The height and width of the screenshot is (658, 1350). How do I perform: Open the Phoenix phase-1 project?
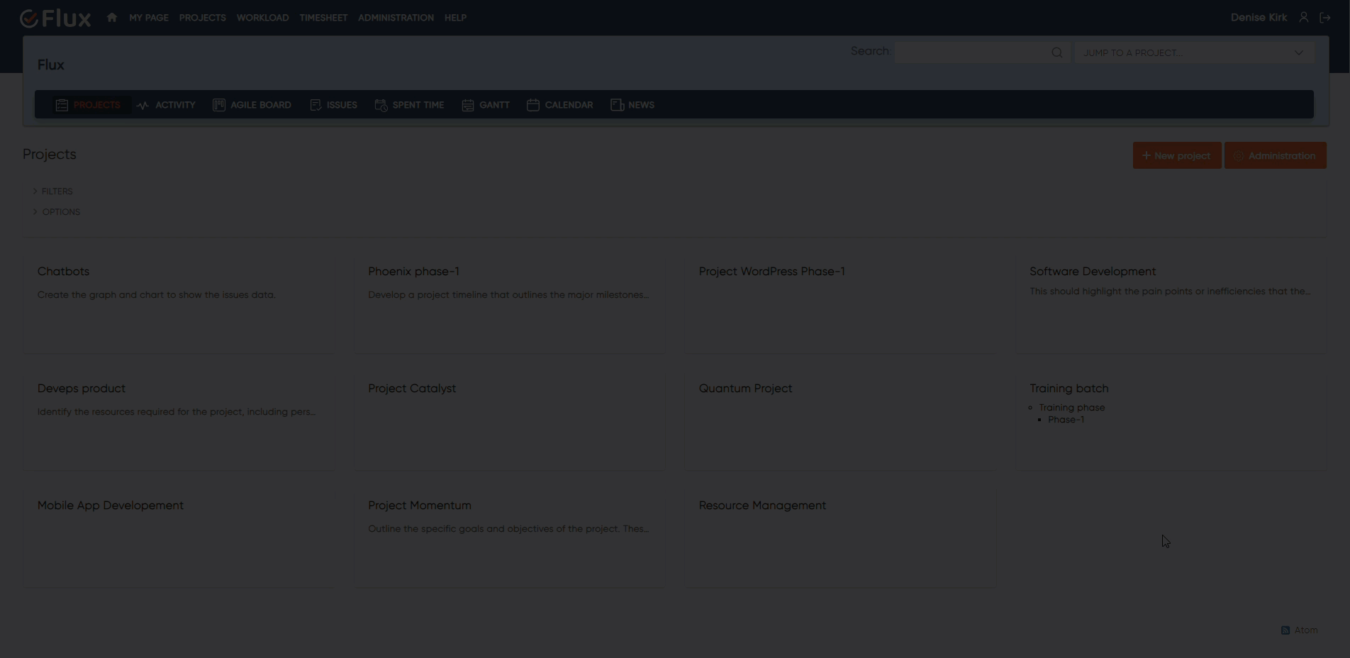(413, 272)
